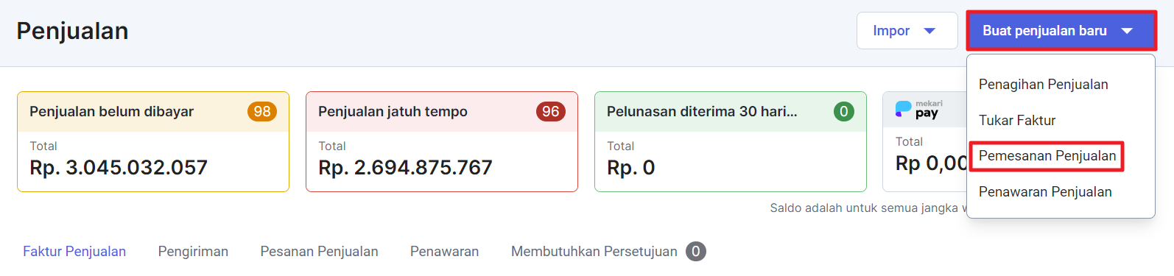
Task: Switch to the Penawaran tab
Action: tap(444, 252)
